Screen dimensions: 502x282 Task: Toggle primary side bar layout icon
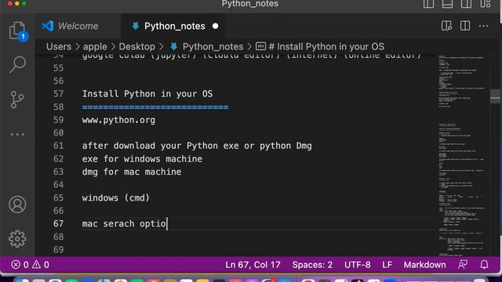[x=429, y=3]
